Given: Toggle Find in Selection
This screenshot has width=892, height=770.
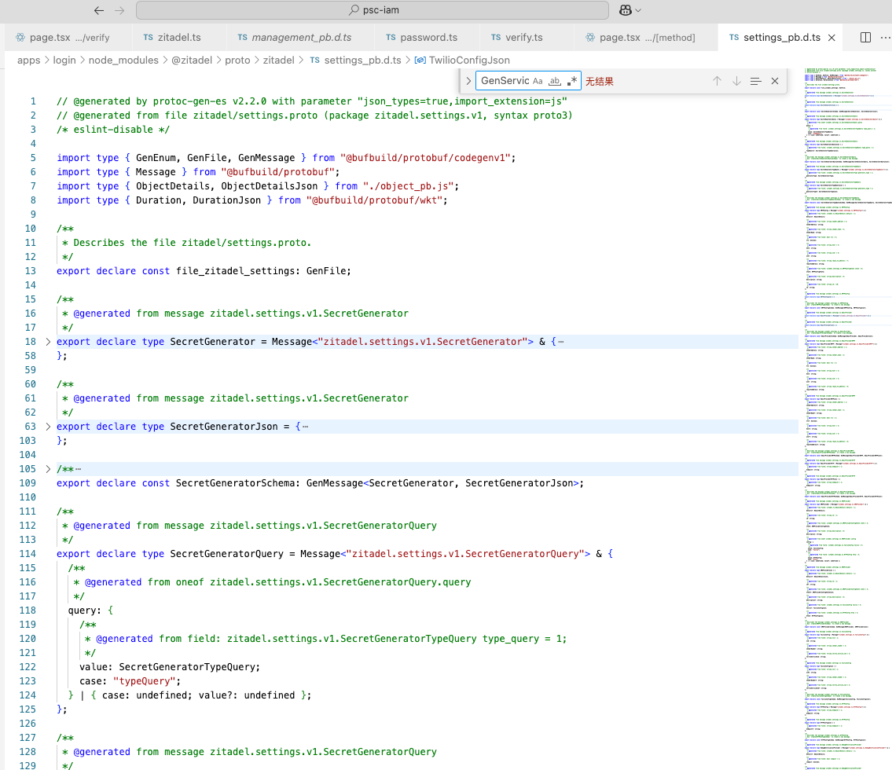Looking at the screenshot, I should click(755, 82).
